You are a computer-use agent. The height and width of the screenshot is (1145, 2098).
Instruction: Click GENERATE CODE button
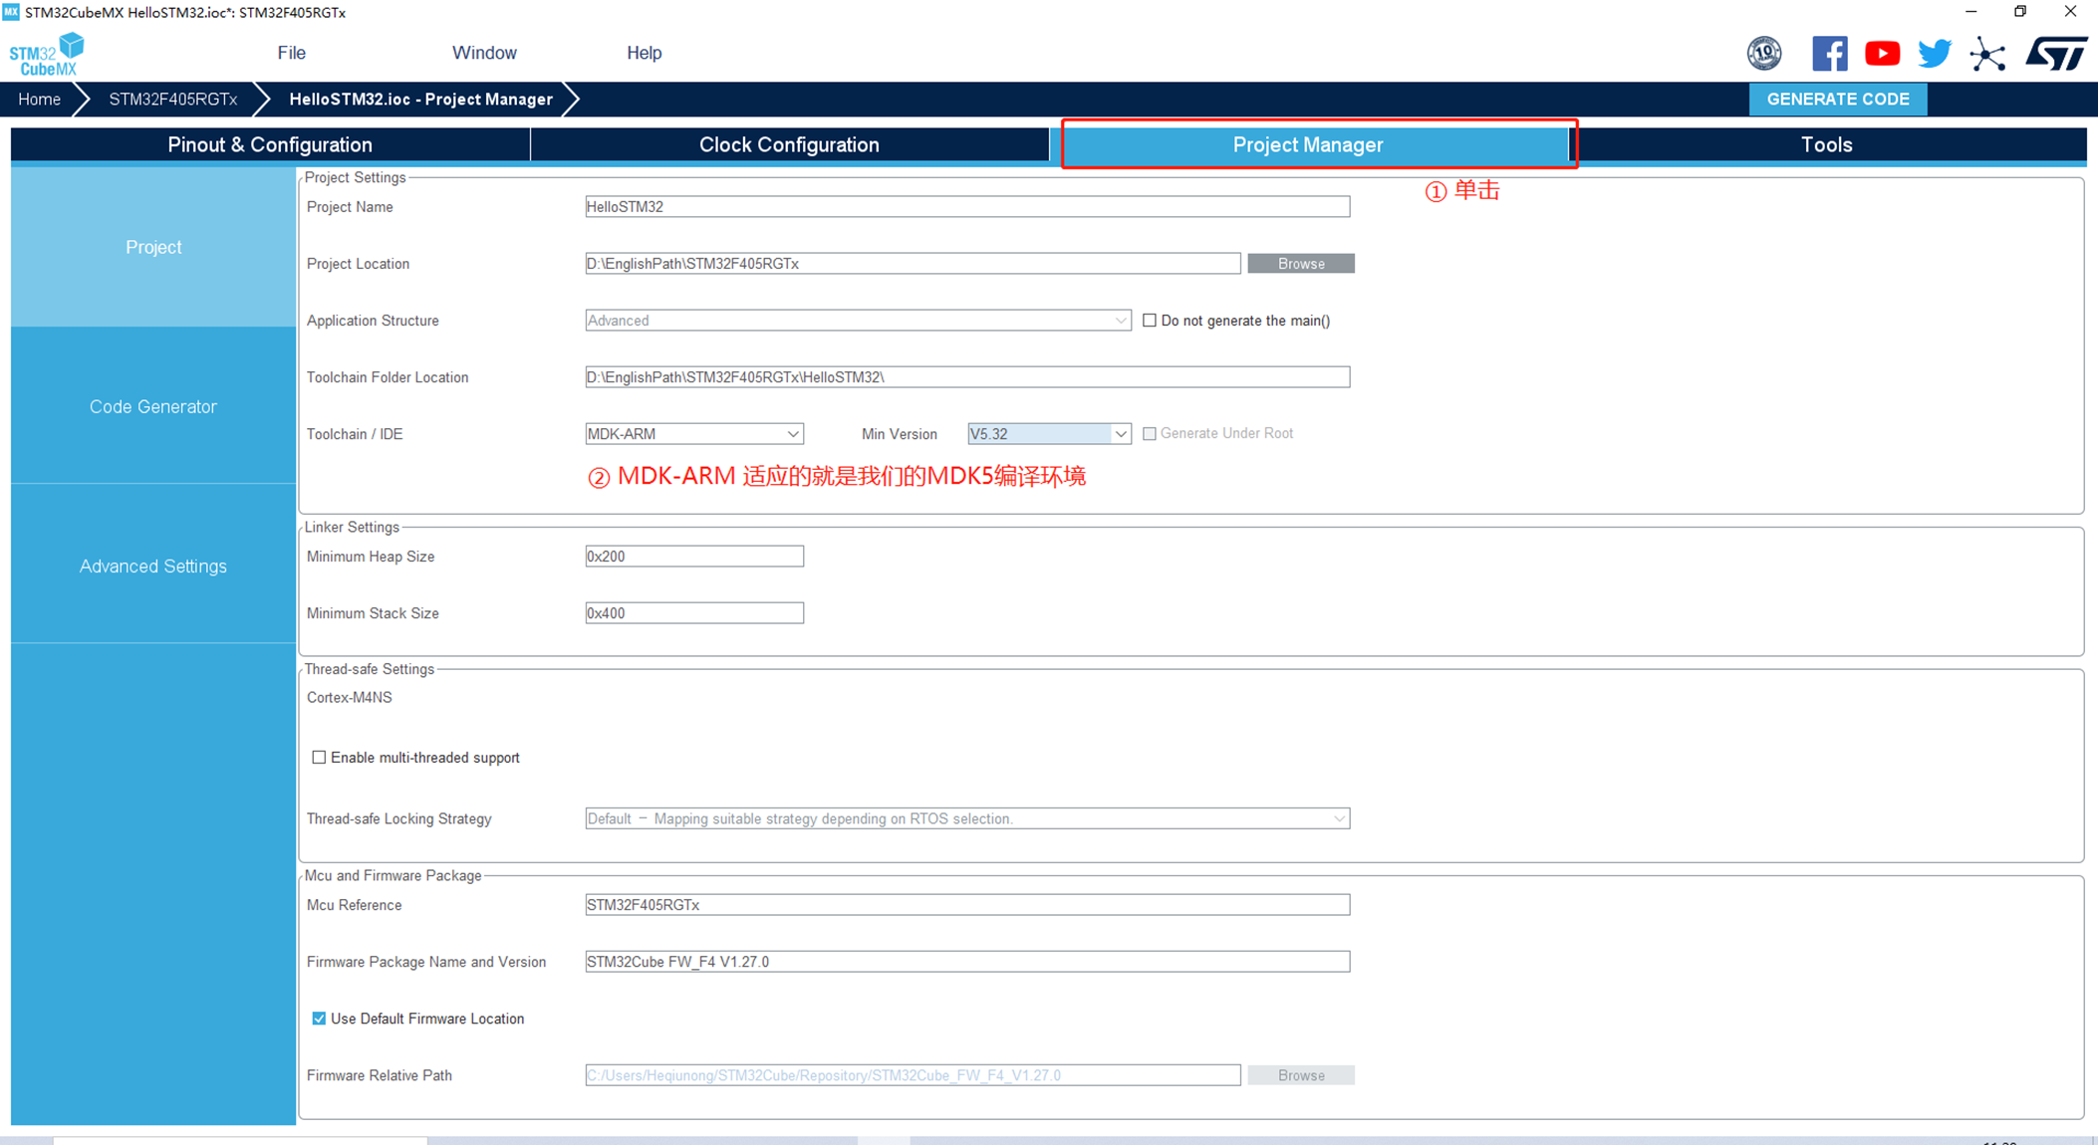click(x=1840, y=98)
